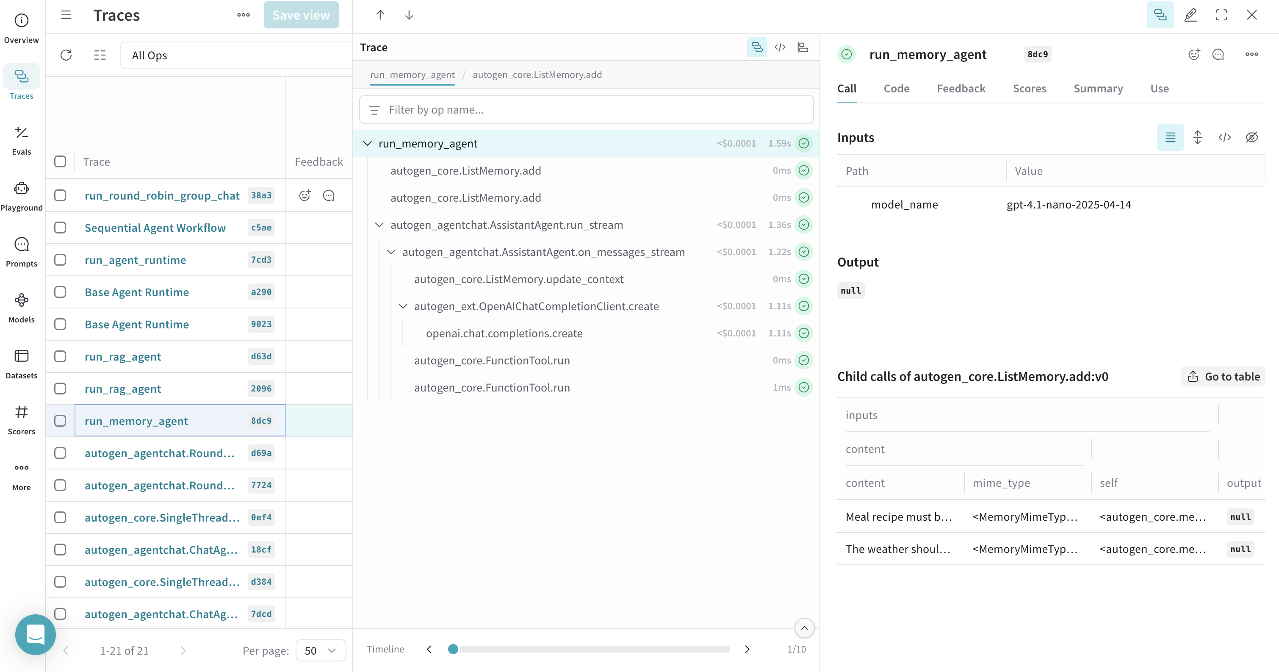Viewport: 1279px width, 672px height.
Task: Open the Scorers sidebar icon
Action: (21, 419)
